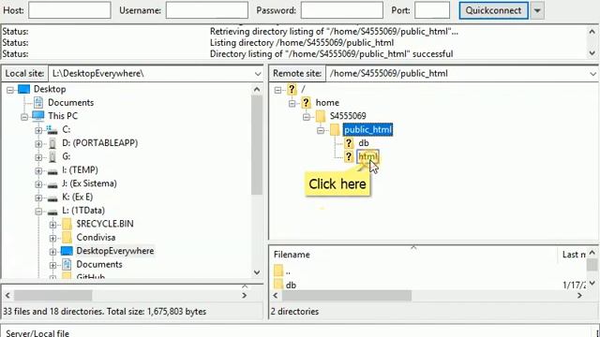Click the Port input field
The height and width of the screenshot is (337, 600).
[432, 10]
